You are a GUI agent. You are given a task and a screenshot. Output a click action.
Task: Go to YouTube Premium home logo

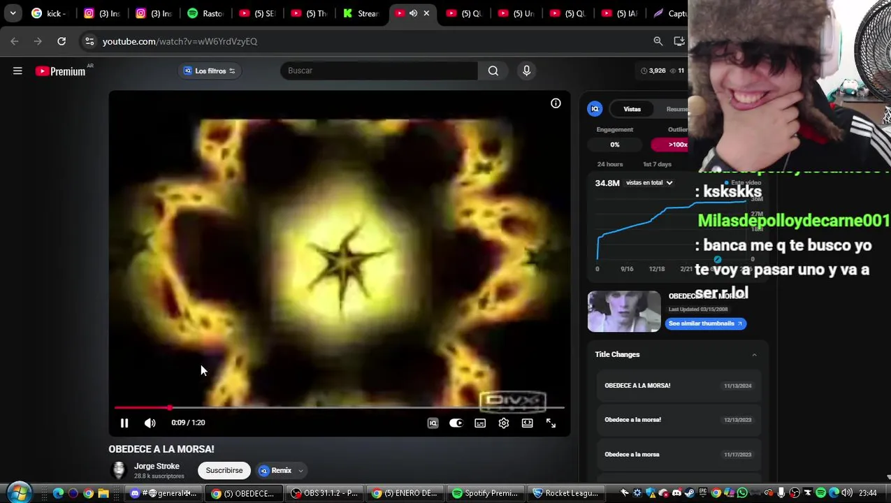tap(61, 71)
